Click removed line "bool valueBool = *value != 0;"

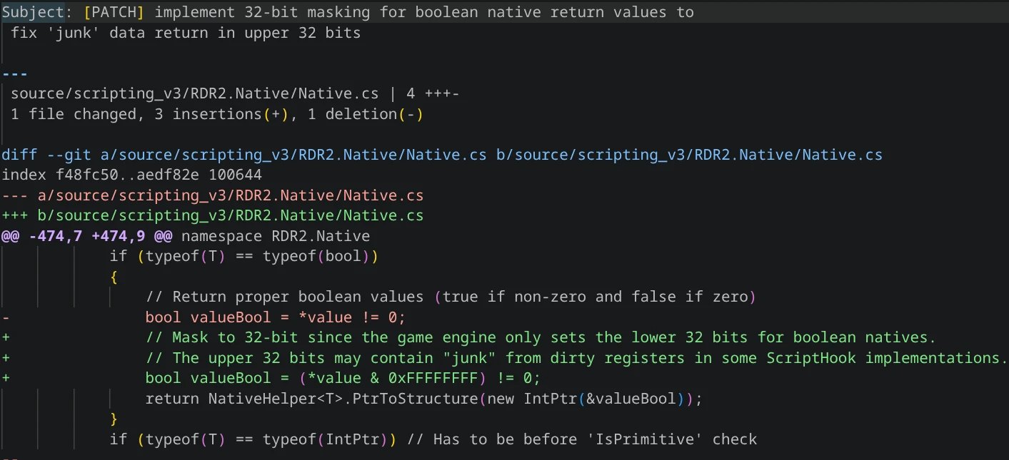(275, 317)
